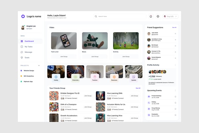Click the Goals trophy icon
199x133 pixels.
pyautogui.click(x=22, y=58)
